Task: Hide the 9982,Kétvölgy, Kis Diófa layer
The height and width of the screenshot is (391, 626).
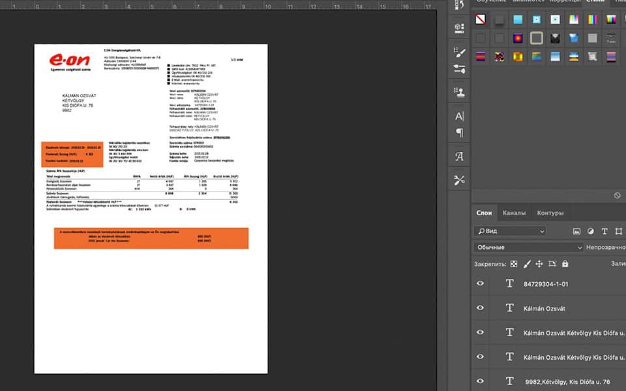Action: [x=481, y=381]
